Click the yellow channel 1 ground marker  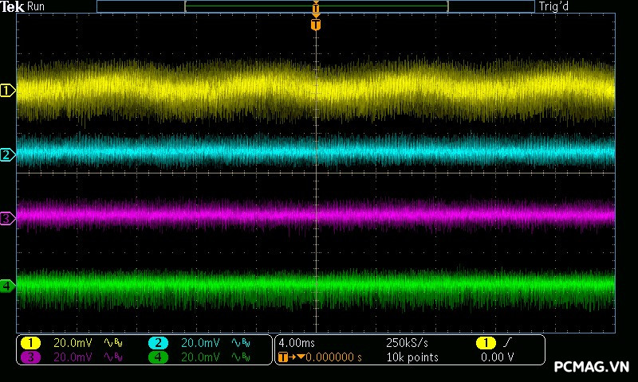pyautogui.click(x=7, y=91)
